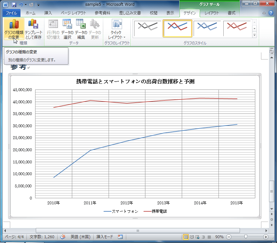
Task: Switch to chart tools 書式 tab
Action: (231, 13)
